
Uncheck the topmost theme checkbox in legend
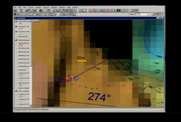coord(16,21)
